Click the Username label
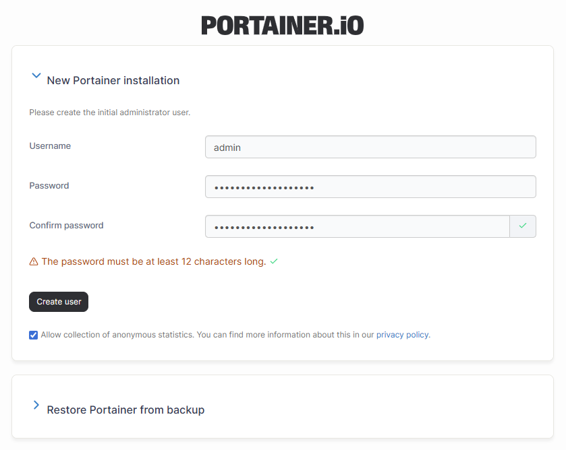 [x=50, y=146]
